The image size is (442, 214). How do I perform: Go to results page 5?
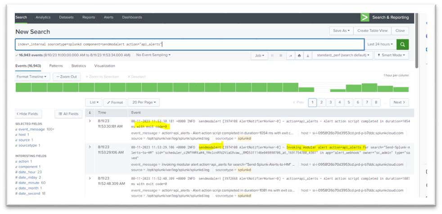[x=349, y=103]
